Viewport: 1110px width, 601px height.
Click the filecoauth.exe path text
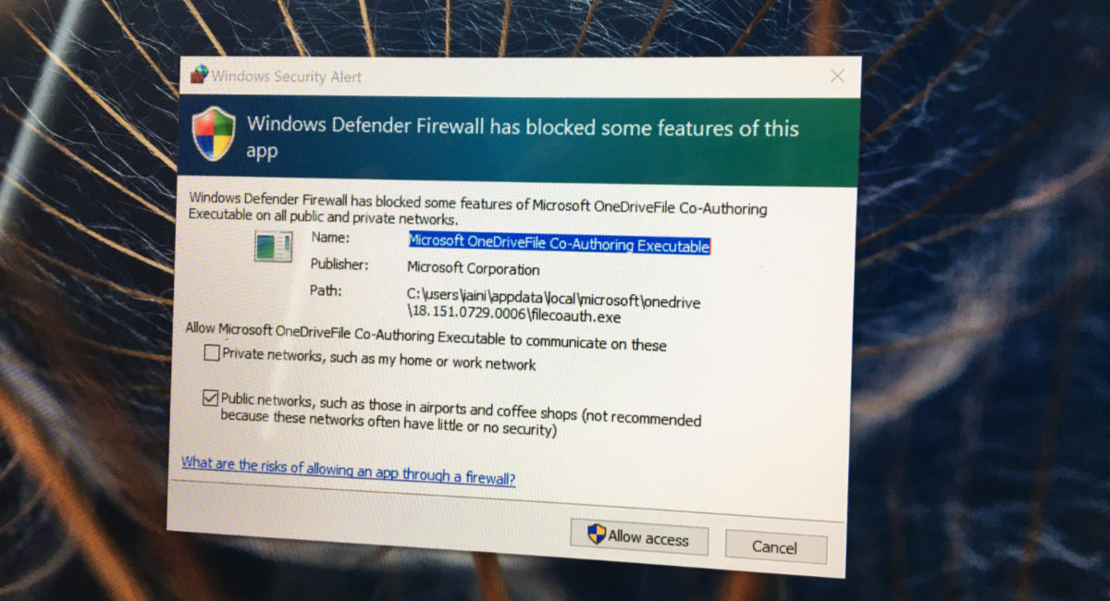click(x=554, y=308)
